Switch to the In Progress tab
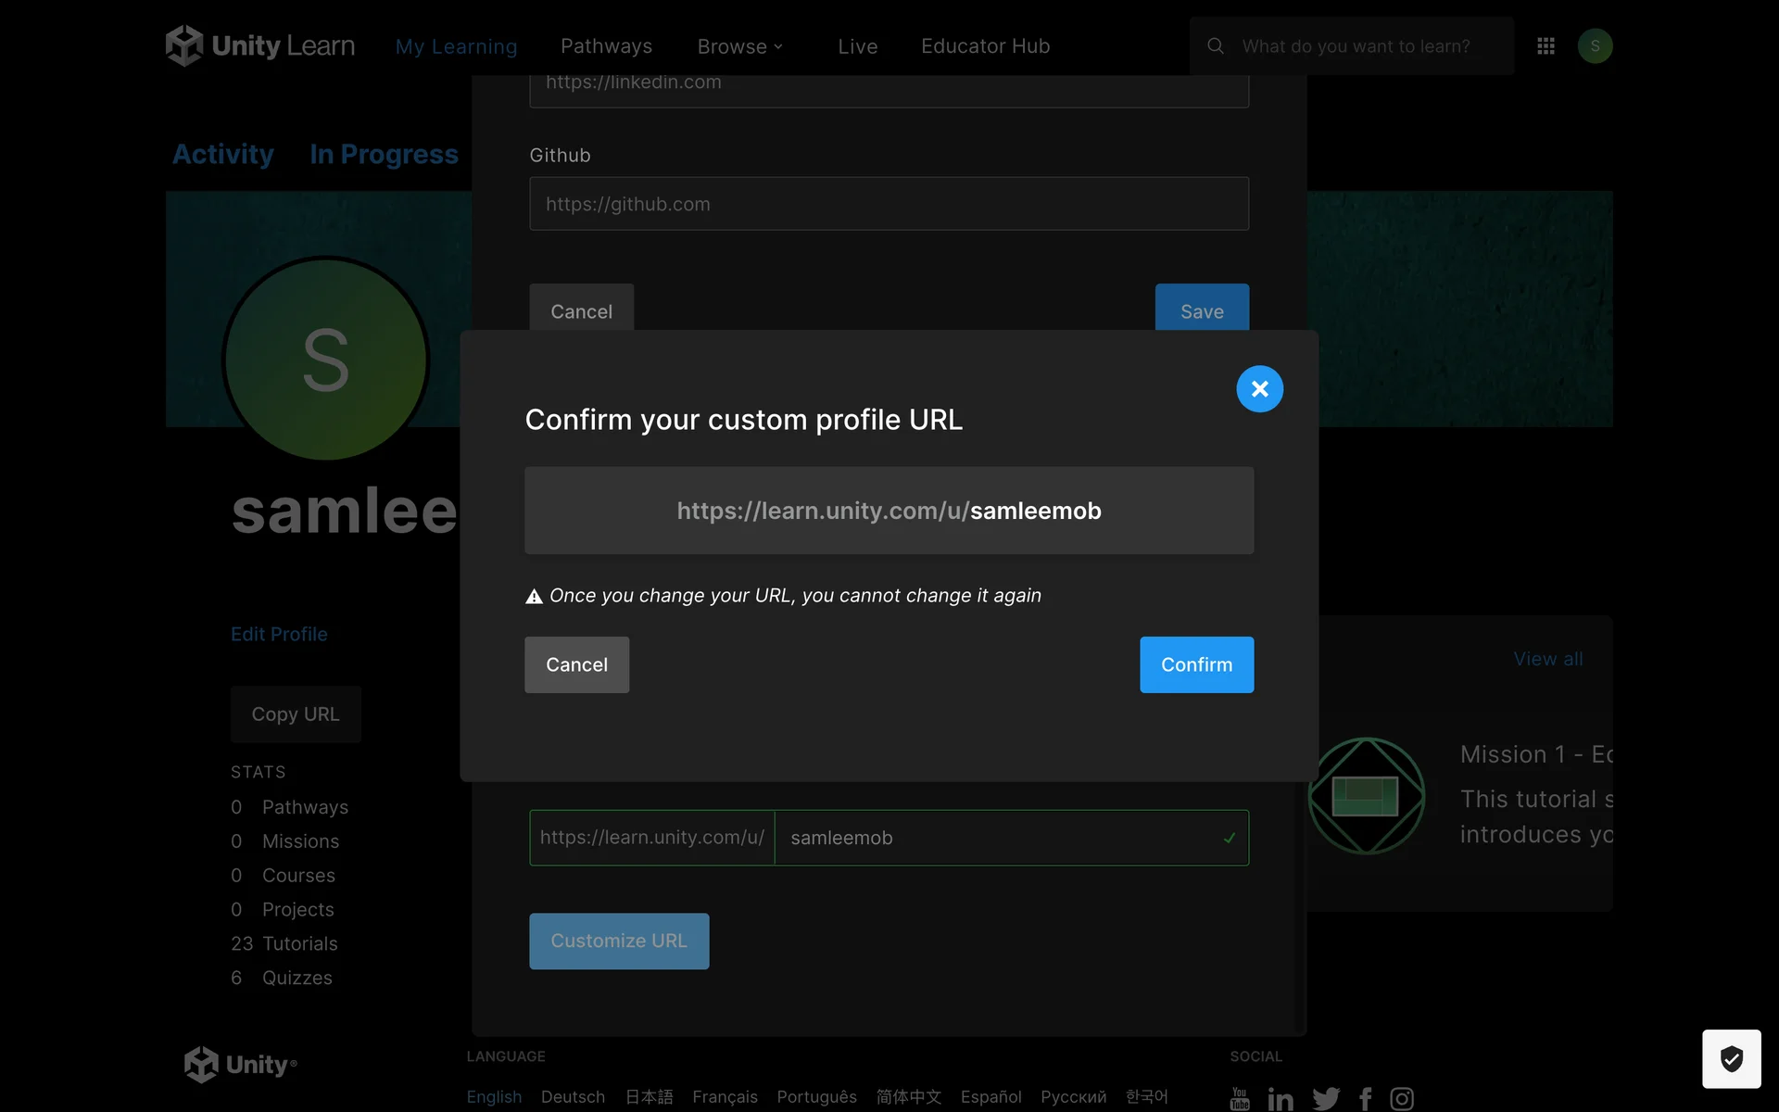Screen dimensions: 1779x1112 tap(384, 154)
